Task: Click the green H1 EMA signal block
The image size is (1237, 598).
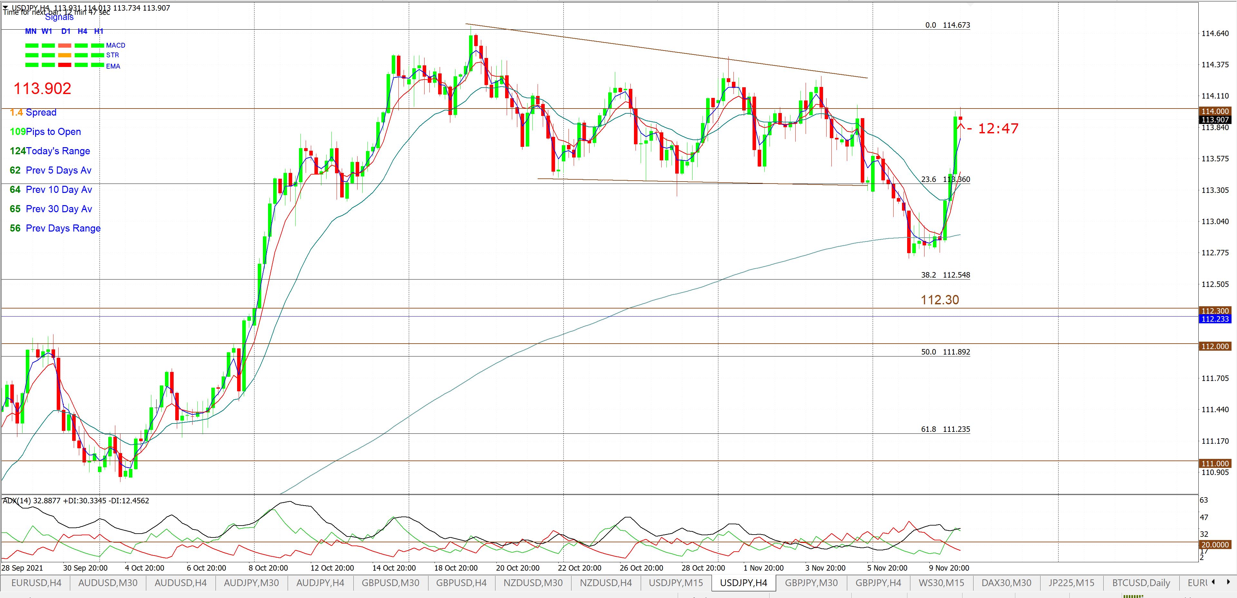Action: [x=98, y=65]
